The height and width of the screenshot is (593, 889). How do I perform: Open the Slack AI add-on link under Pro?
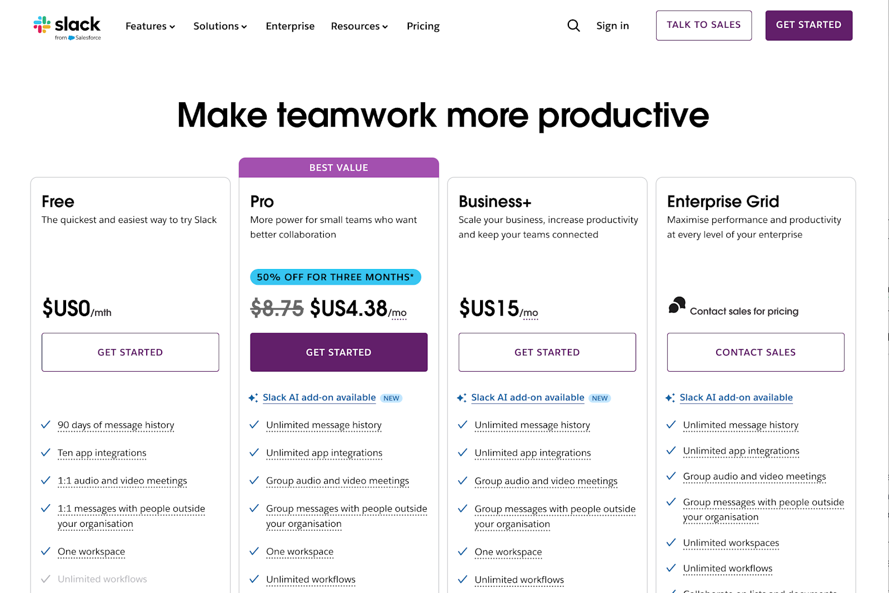coord(319,397)
